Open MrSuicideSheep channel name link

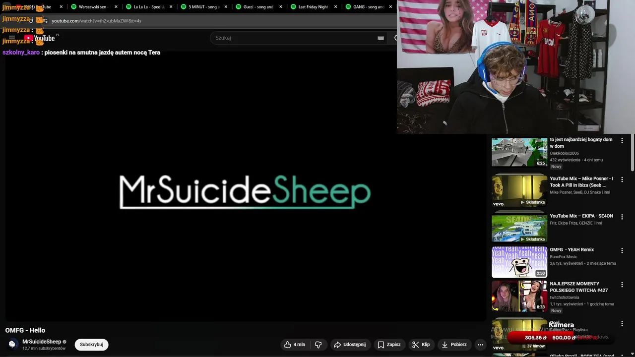(42, 342)
